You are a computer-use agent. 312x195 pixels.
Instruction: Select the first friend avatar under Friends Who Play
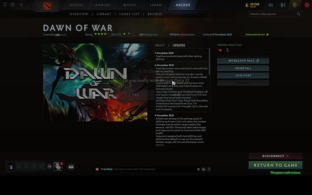(x=220, y=50)
